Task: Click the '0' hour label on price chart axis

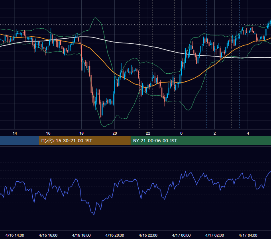Action: tap(181, 133)
